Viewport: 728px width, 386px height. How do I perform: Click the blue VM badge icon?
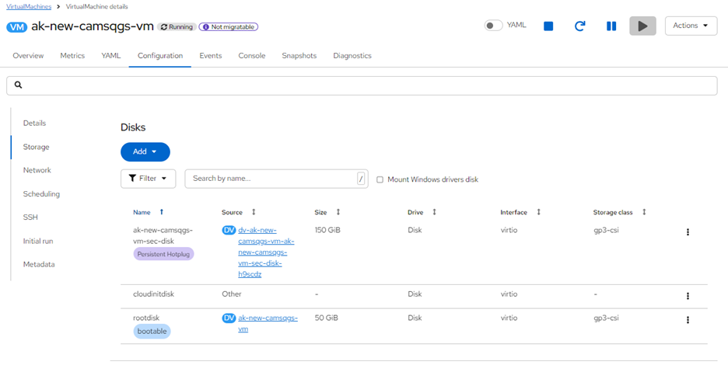(x=16, y=27)
